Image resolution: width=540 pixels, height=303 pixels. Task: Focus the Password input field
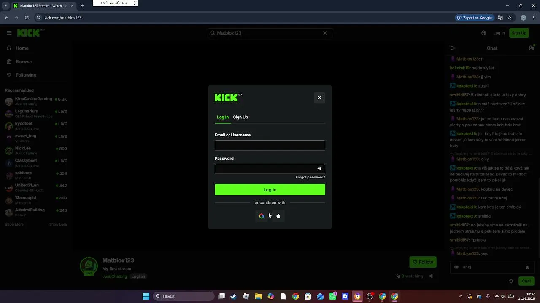pos(270,169)
